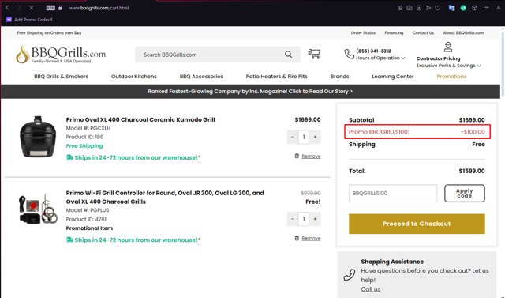Click the Ranked Fastest-Growing Company banner
The width and height of the screenshot is (505, 298).
tap(250, 91)
